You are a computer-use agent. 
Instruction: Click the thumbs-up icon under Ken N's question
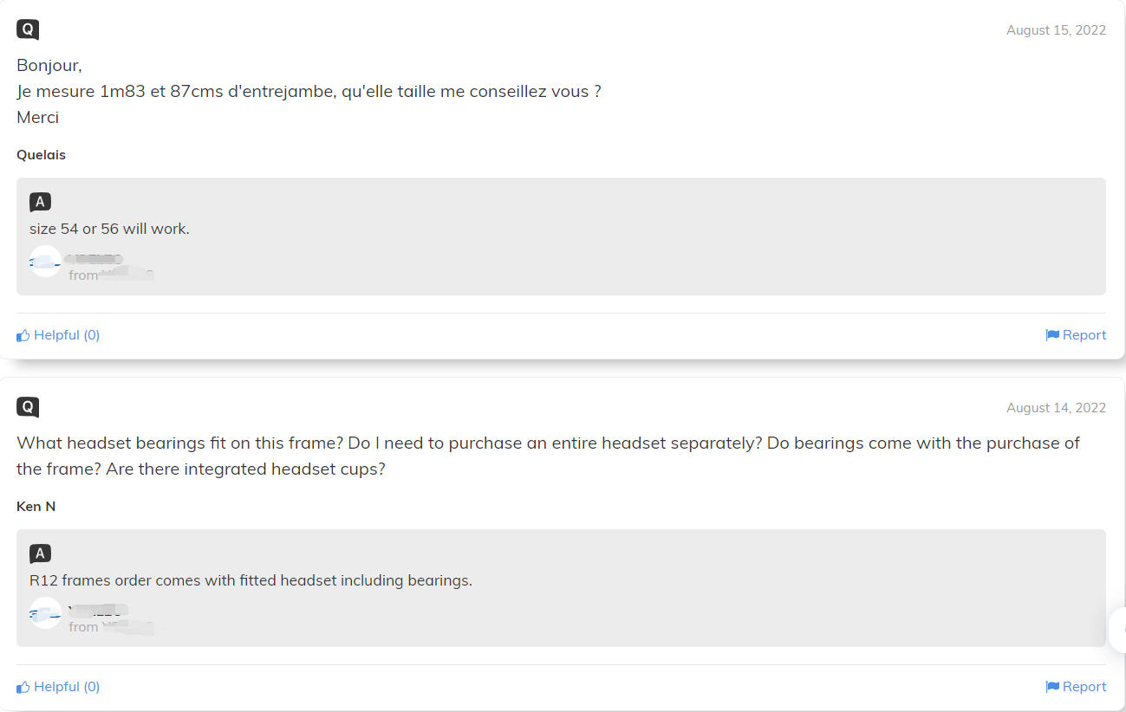(23, 687)
